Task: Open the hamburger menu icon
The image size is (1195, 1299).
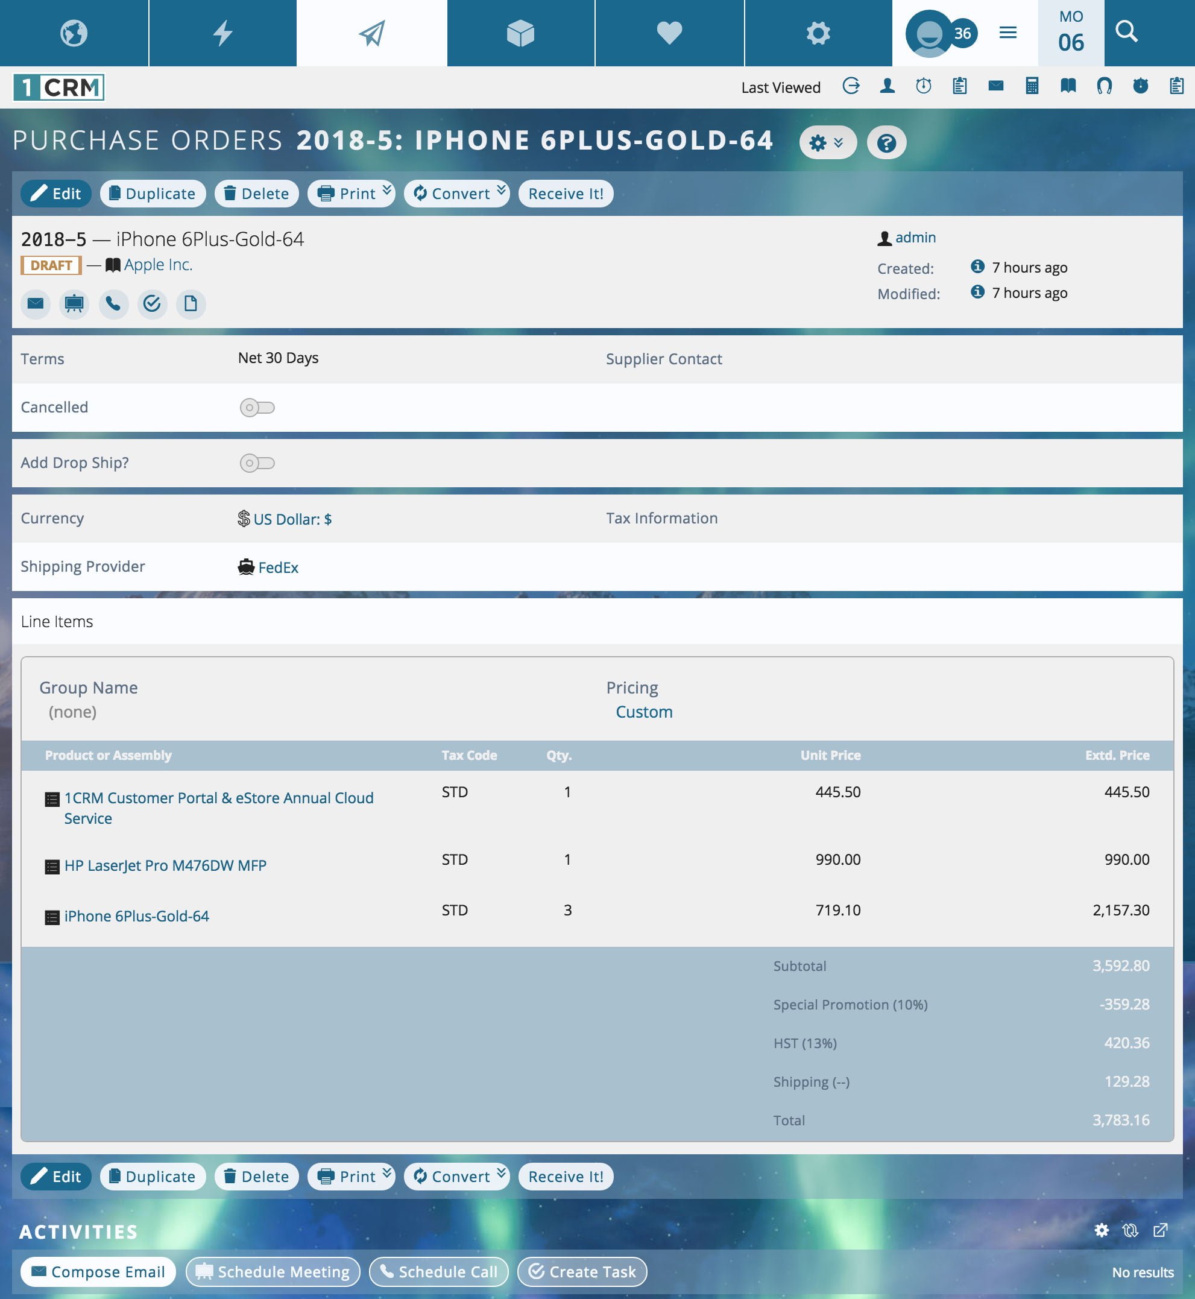Action: click(x=1008, y=33)
